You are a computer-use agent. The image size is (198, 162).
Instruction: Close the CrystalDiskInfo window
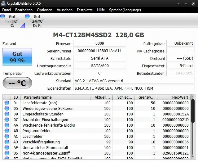193,4
